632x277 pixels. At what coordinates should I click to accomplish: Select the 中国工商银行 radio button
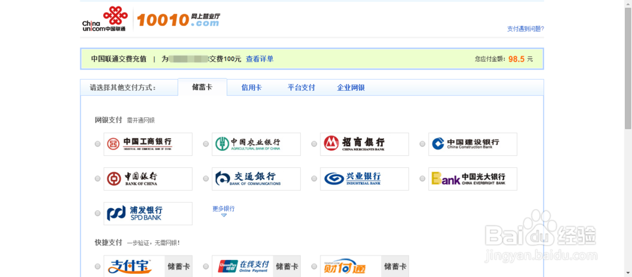(97, 144)
